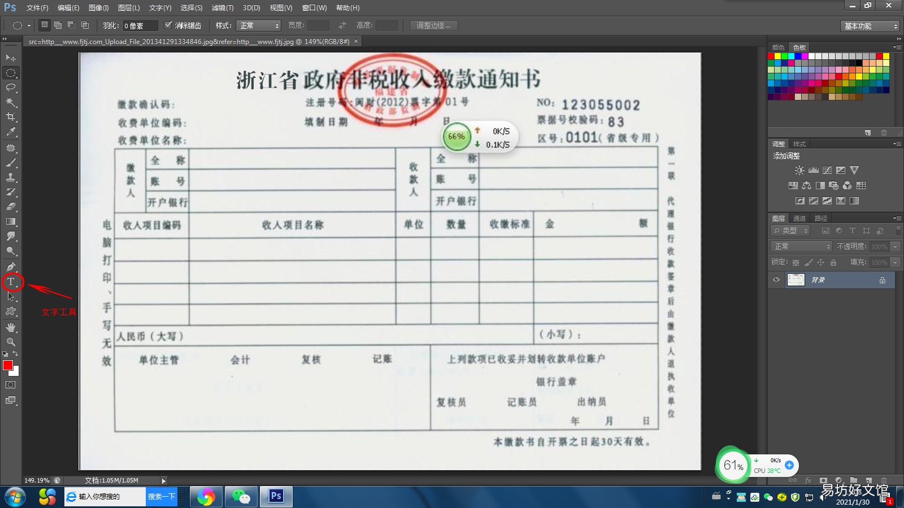Add a Levels adjustment
Viewport: 904px width, 508px height.
813,170
